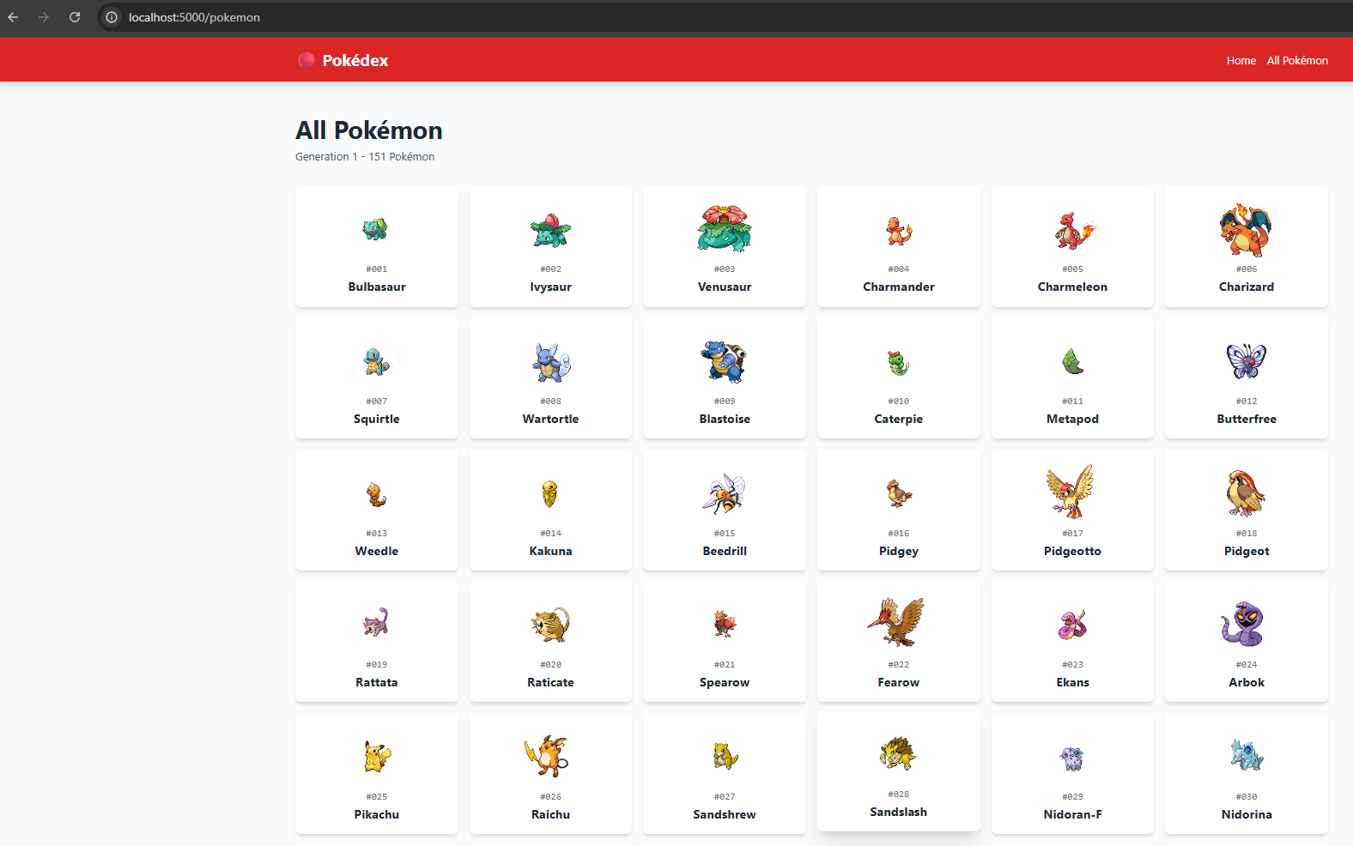Open the site information icon in the address bar

point(112,17)
